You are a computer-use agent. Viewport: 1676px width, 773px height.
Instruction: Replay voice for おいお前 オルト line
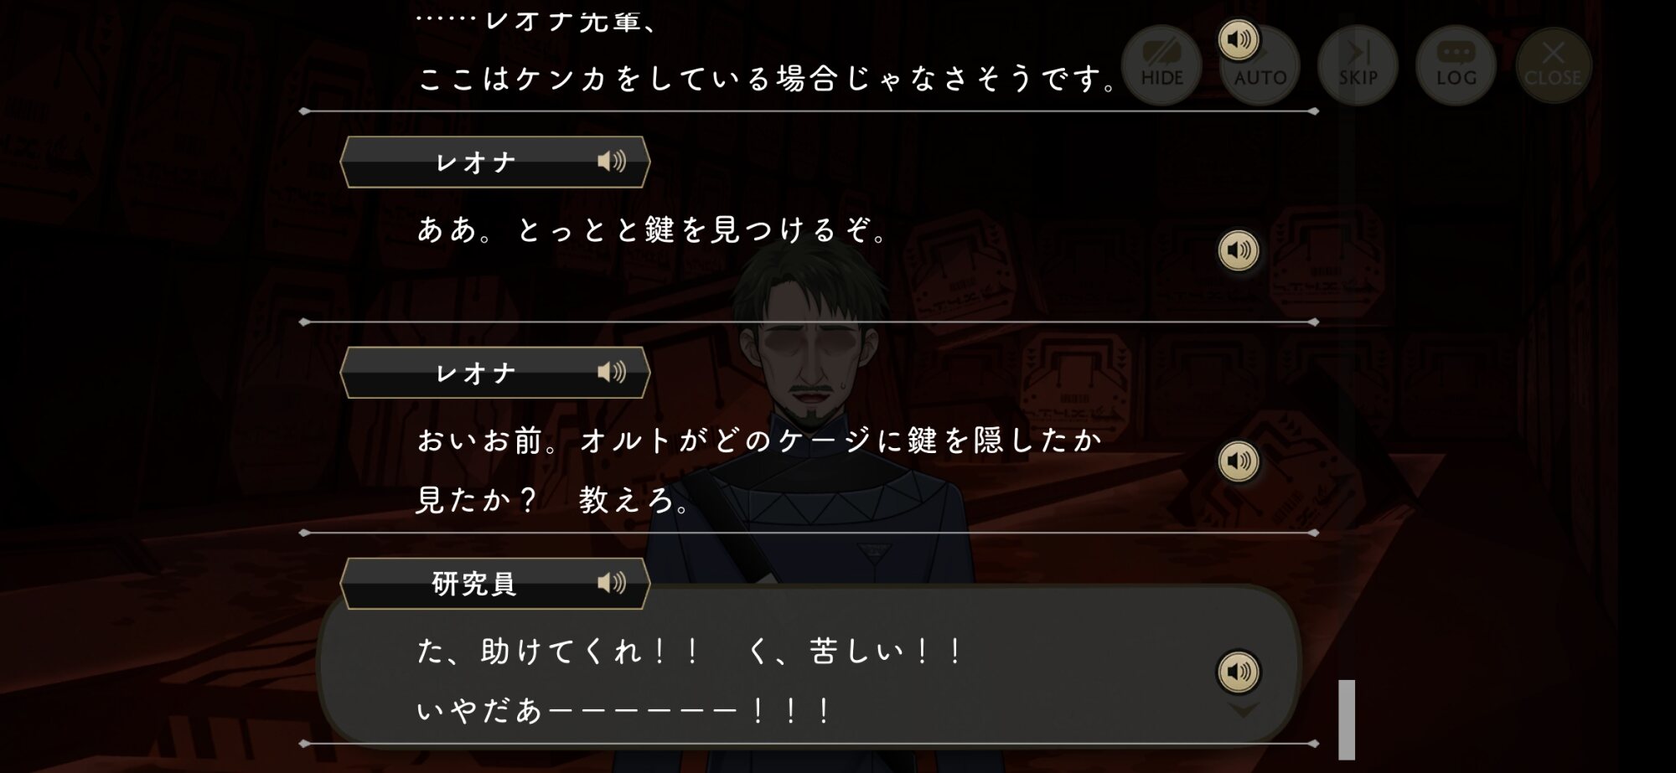tap(1239, 461)
